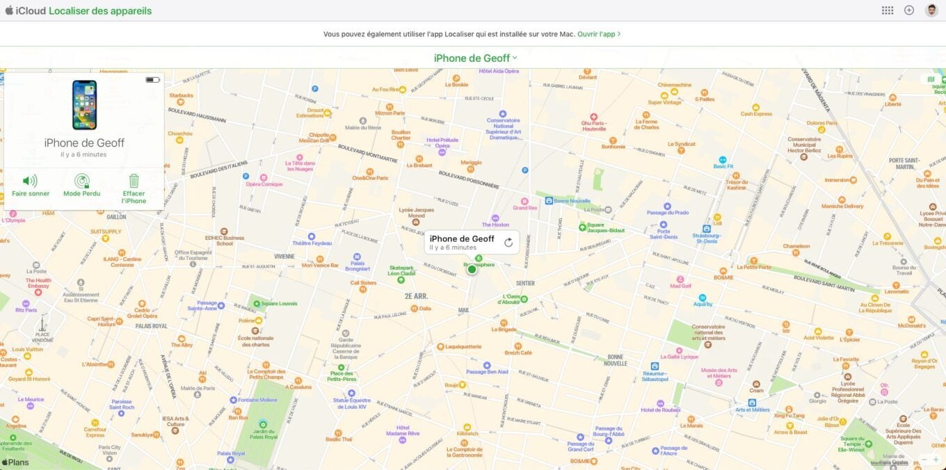Open the user account avatar

point(931,10)
